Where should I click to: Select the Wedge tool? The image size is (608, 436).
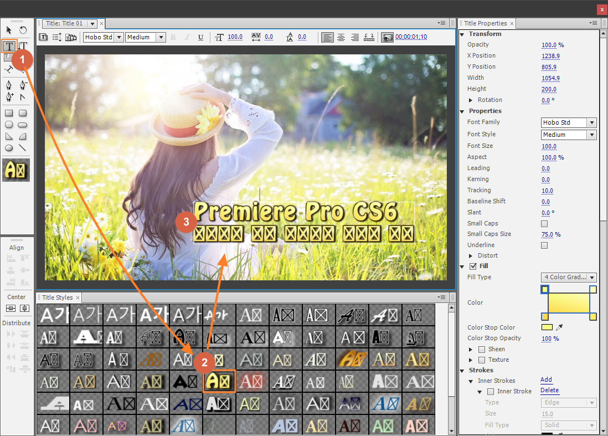(9, 136)
